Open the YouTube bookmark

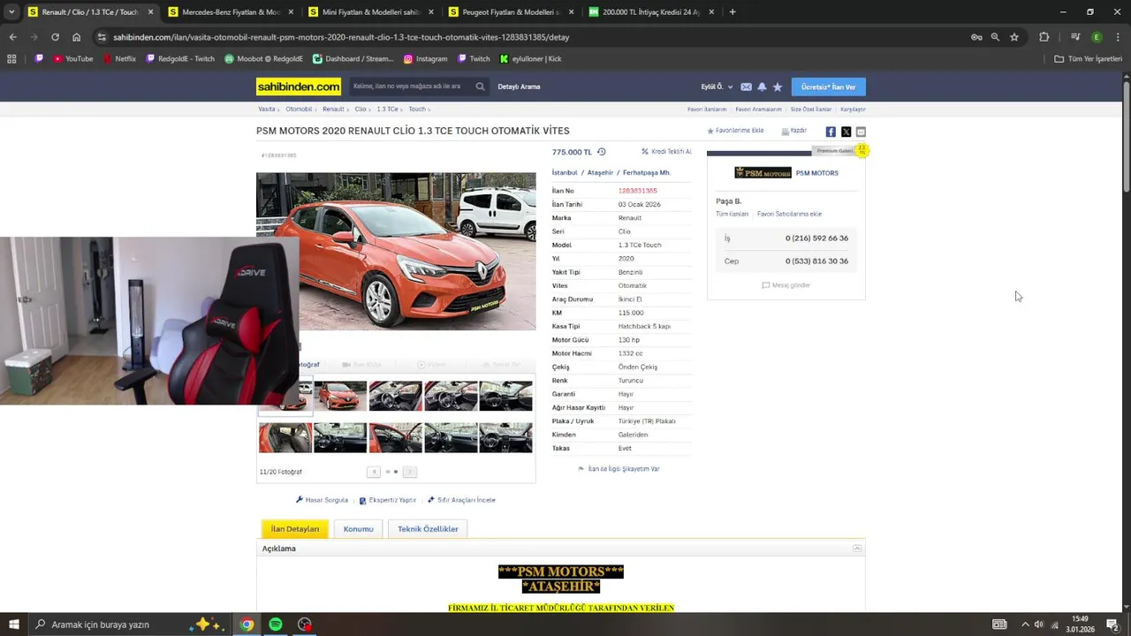pyautogui.click(x=72, y=58)
